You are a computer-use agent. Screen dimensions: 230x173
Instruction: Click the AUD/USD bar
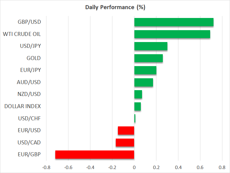(x=144, y=82)
